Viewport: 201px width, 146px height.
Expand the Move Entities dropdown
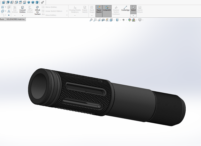(67, 15)
